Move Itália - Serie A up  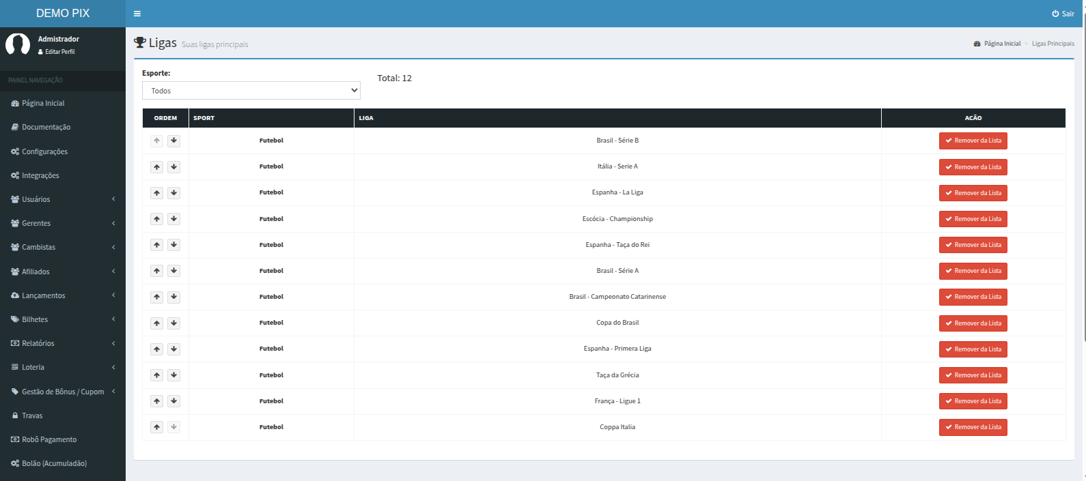pyautogui.click(x=157, y=167)
